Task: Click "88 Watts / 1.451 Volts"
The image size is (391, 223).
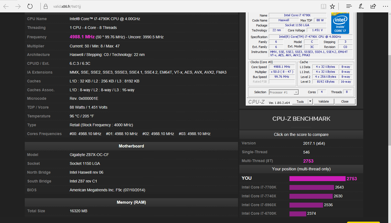Action: (x=89, y=107)
